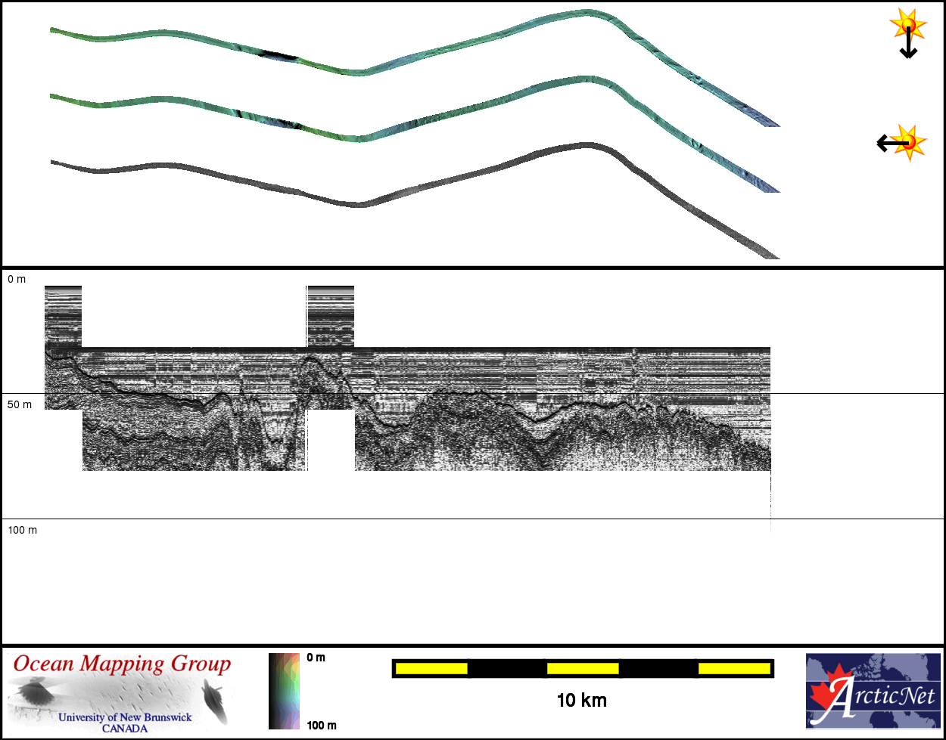Viewport: 946px width, 740px height.
Task: Click the first yellow scale bar segment
Action: coord(431,668)
